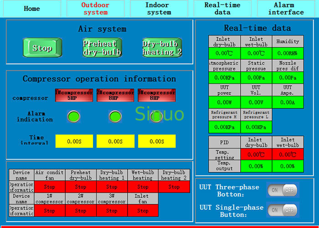
Task: Click the Inlet fan Stop status cell
Action: tap(143, 211)
